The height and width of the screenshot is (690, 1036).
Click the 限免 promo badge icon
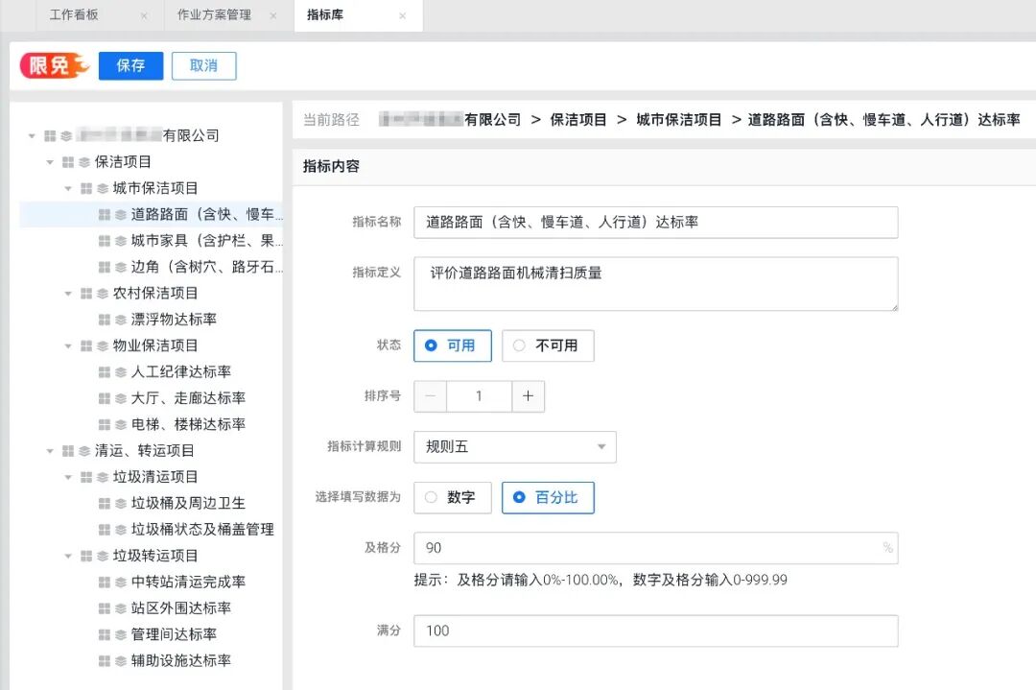coord(53,65)
